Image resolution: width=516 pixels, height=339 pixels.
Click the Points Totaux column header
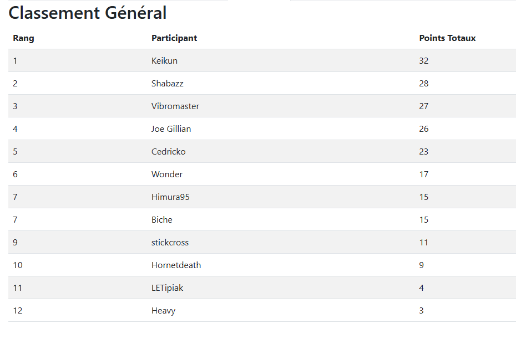click(447, 38)
